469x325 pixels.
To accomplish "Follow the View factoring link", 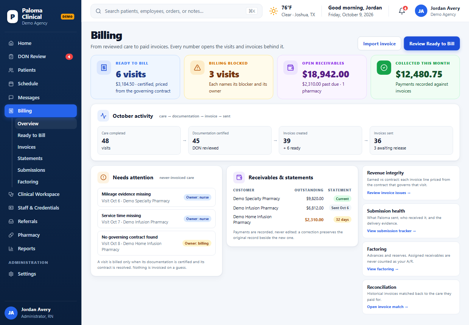I will pos(383,269).
